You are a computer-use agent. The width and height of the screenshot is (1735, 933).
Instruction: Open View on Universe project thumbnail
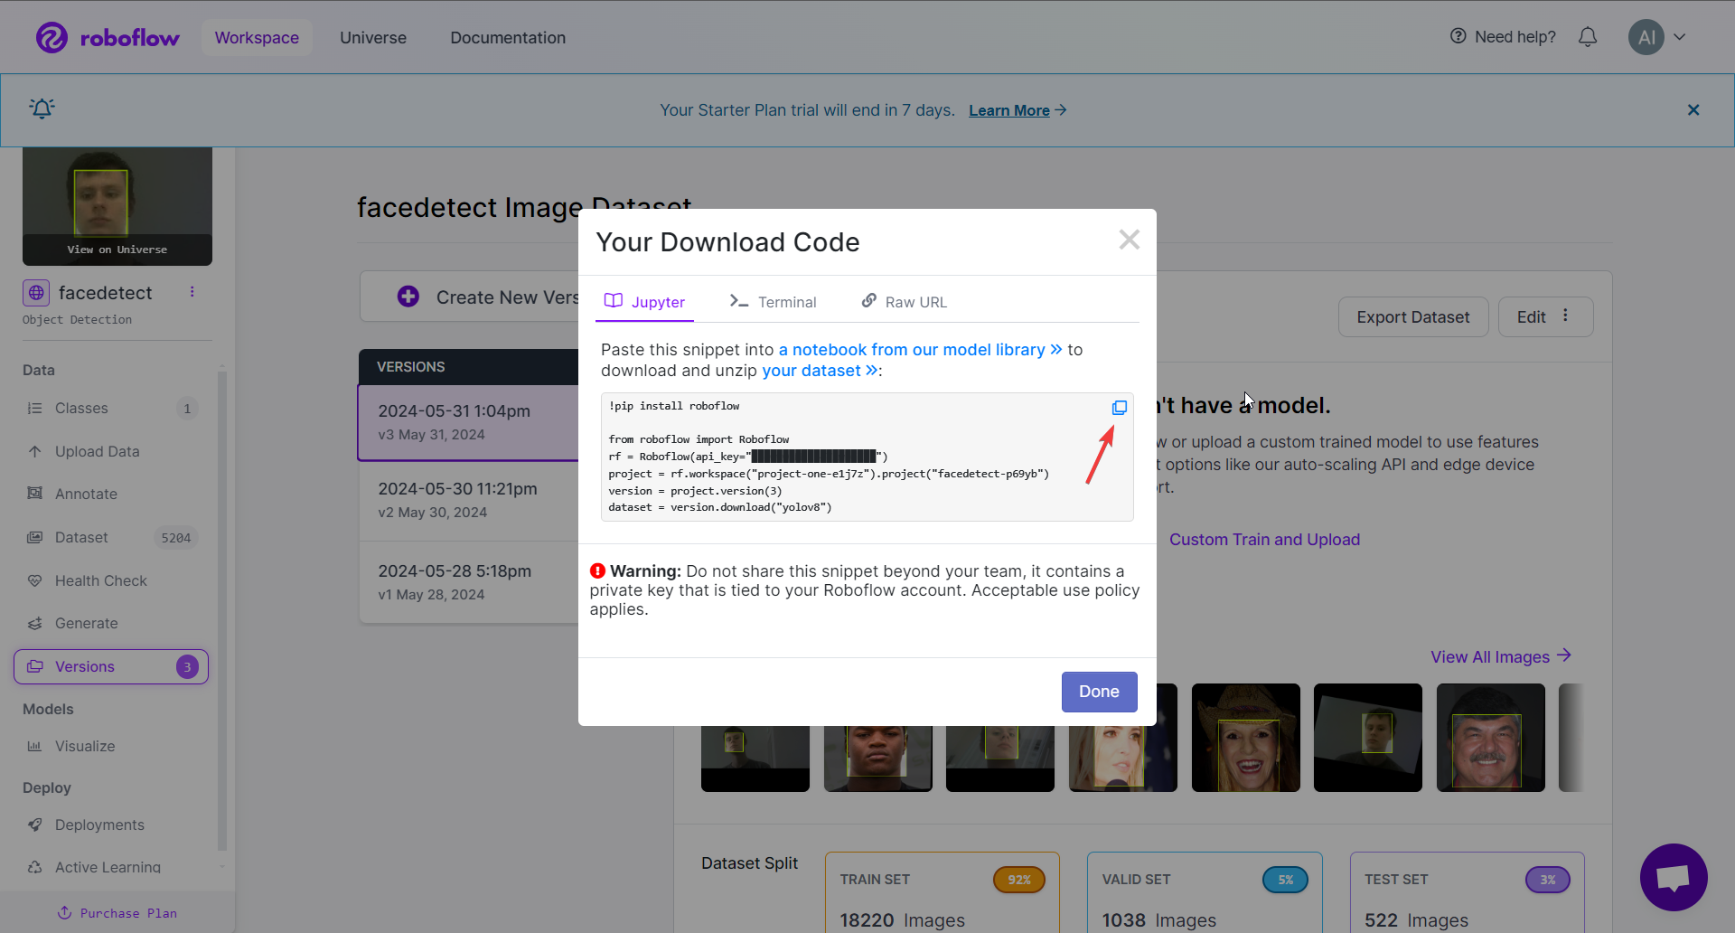117,206
